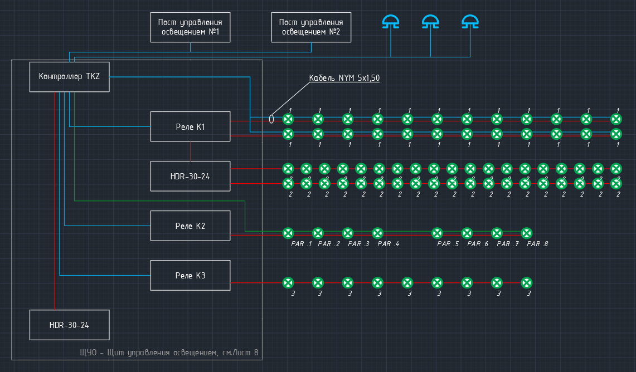
Task: Pick the rightmost lamp in the top row
Action: 616,119
